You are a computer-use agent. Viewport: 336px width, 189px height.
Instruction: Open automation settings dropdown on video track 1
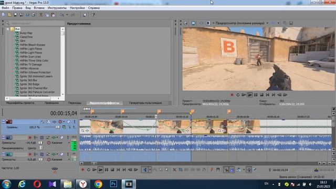64,122
